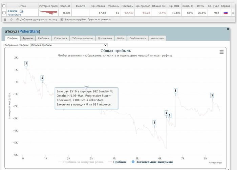The image size is (237, 170).
Task: Open the Найти tab
Action: tap(121, 38)
